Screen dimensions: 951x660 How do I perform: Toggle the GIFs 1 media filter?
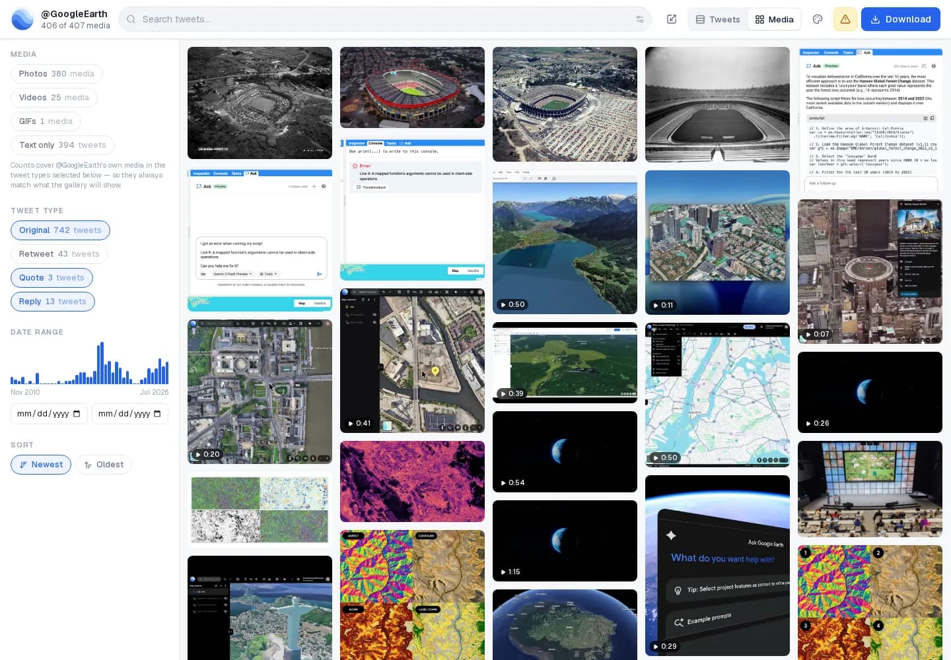(46, 121)
